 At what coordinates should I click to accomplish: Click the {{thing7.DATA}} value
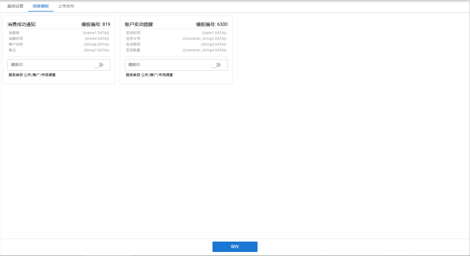coord(96,50)
